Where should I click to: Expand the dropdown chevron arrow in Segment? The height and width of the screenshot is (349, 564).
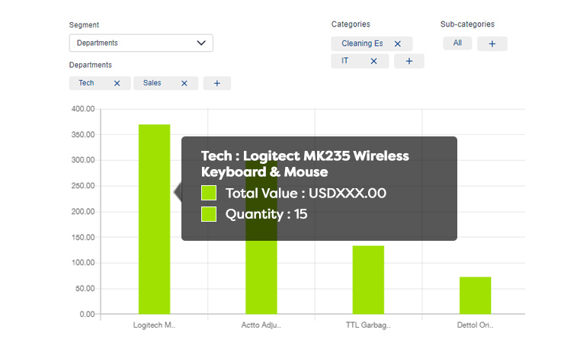[201, 43]
